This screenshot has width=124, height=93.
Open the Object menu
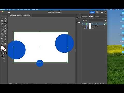click(x=14, y=9)
